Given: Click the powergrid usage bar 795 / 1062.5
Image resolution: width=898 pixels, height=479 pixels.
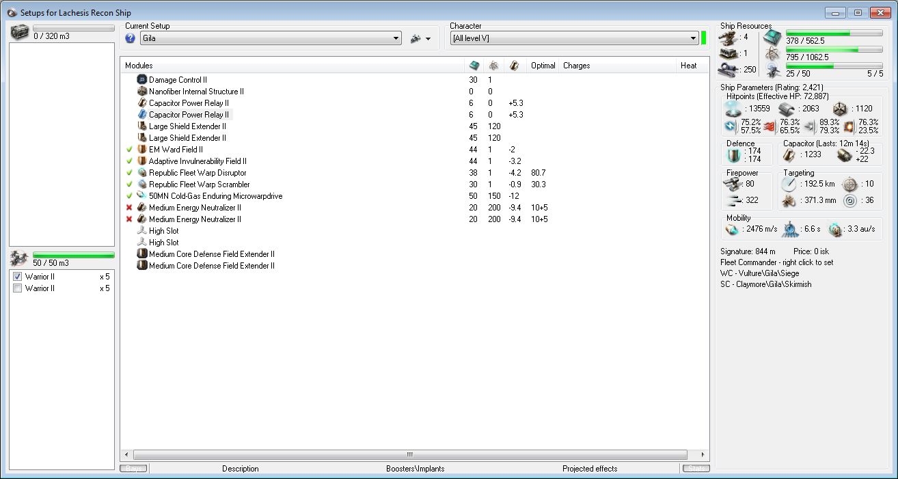Looking at the screenshot, I should click(834, 49).
